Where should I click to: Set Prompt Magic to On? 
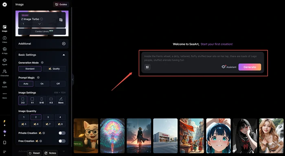[x=42, y=83]
